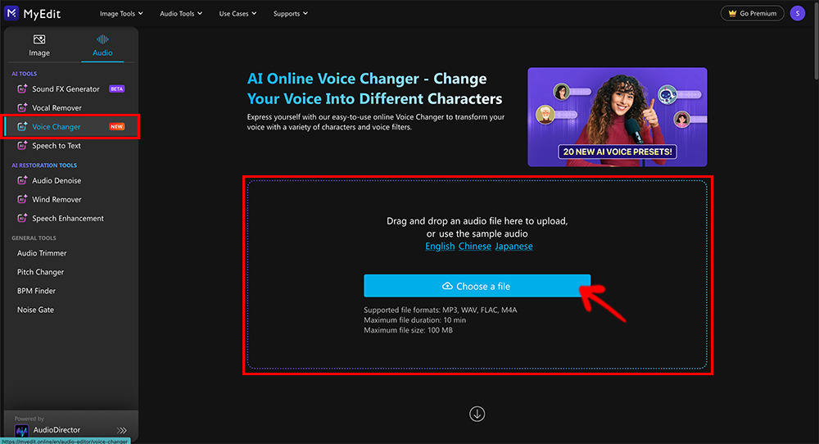Viewport: 819px width, 444px height.
Task: Expand the Supports menu
Action: [291, 14]
